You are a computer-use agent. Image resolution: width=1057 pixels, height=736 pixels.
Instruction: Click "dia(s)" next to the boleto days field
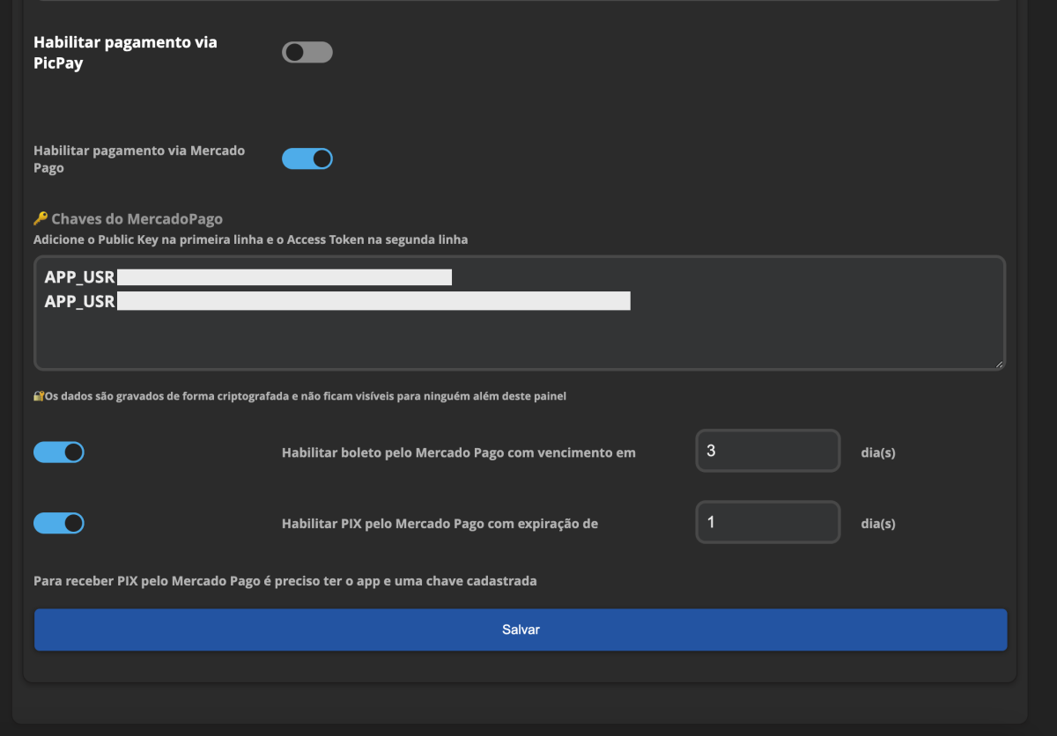(878, 453)
